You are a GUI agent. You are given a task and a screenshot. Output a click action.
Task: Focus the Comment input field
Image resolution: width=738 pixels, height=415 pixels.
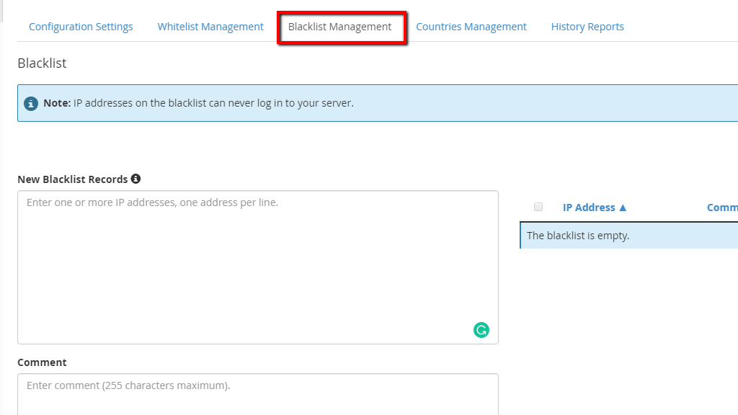[x=258, y=394]
